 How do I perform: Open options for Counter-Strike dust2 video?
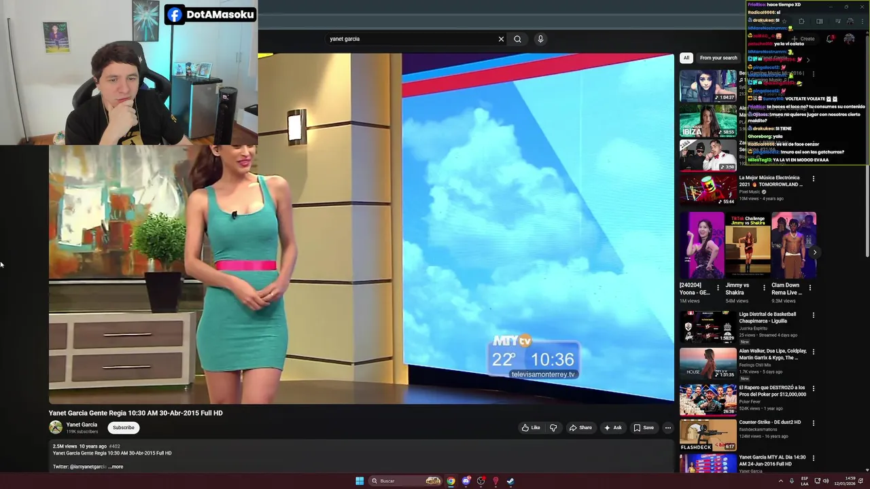(814, 423)
